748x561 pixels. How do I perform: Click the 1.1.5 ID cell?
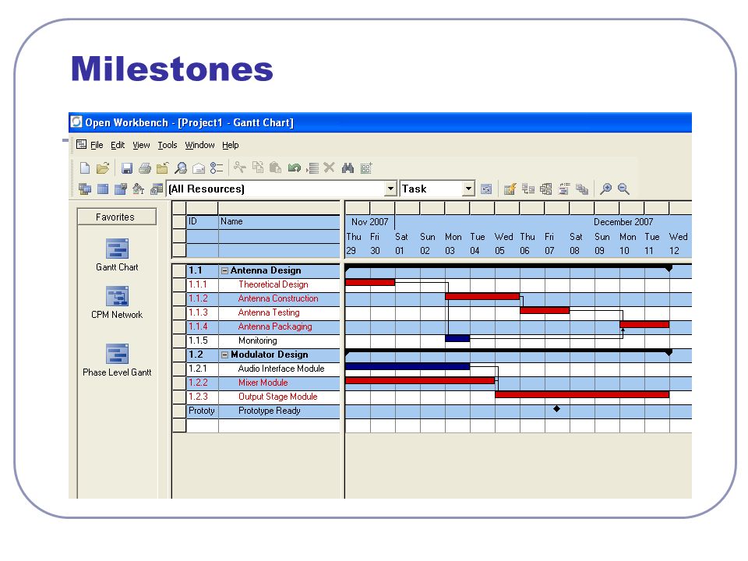click(x=203, y=340)
